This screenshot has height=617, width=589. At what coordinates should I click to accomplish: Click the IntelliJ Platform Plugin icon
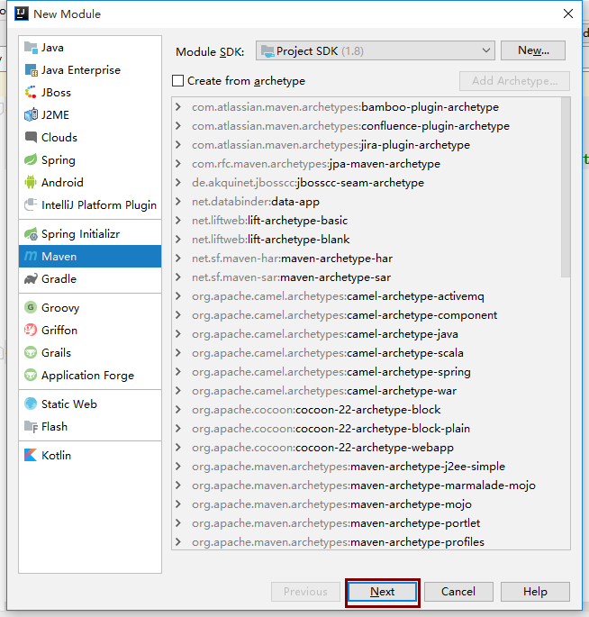pos(31,204)
